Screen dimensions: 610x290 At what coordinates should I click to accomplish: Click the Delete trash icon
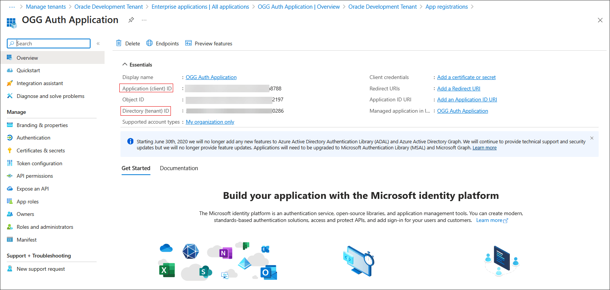(119, 43)
